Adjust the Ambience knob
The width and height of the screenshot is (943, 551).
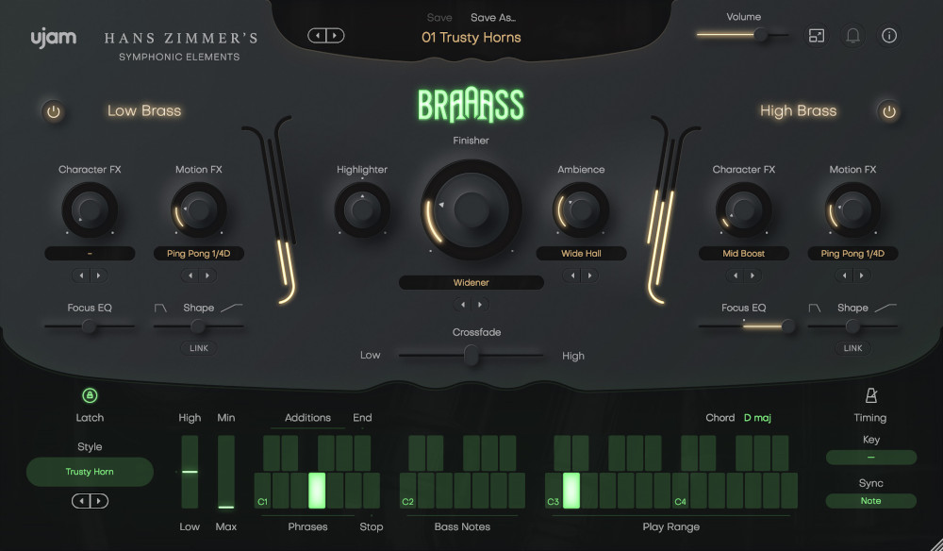tap(581, 209)
